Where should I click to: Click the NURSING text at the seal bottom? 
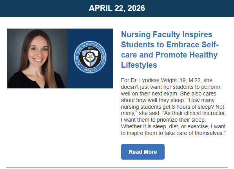click(x=90, y=69)
